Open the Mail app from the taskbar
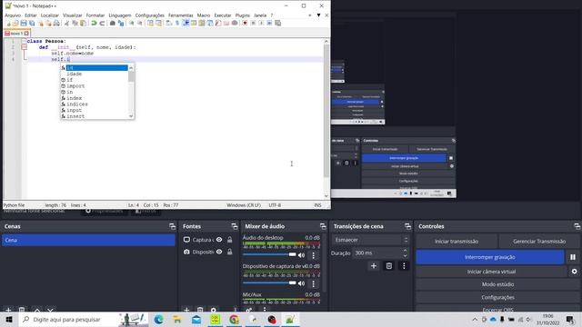 pos(196,319)
